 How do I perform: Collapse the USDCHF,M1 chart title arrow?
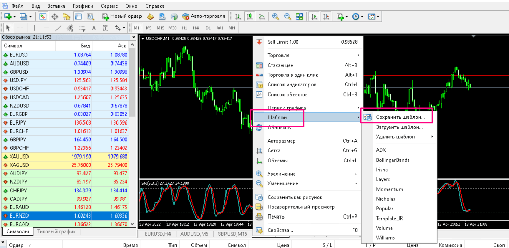point(143,38)
